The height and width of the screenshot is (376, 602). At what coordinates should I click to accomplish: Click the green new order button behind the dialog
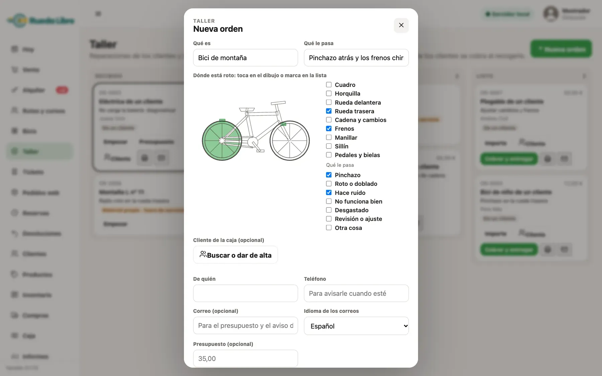point(561,49)
